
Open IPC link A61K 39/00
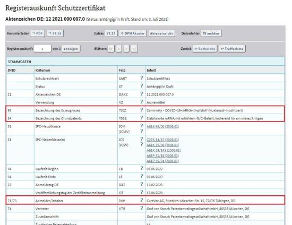(162, 145)
